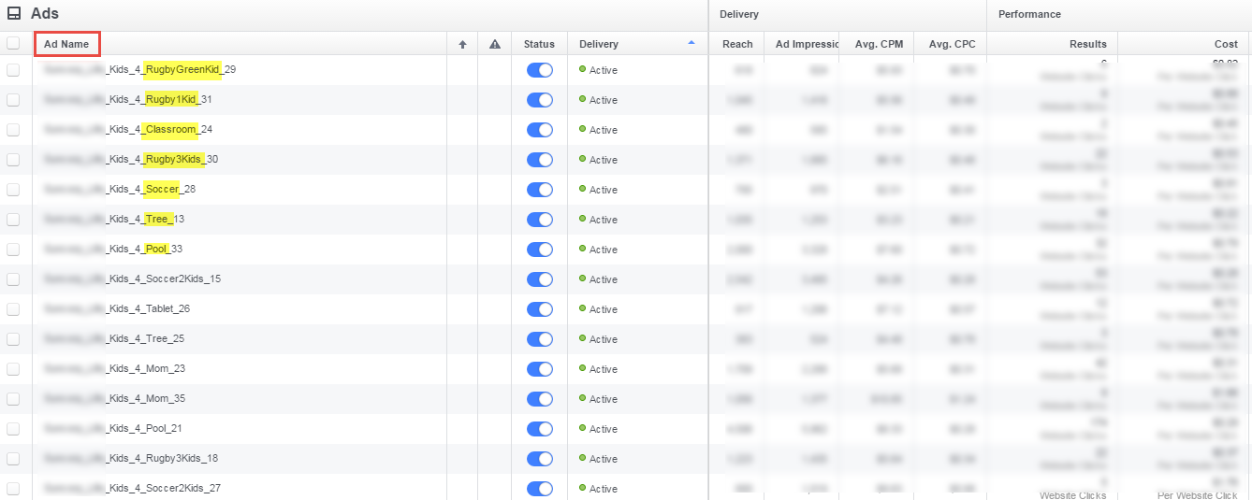The width and height of the screenshot is (1252, 500).
Task: Click the up arrow column header icon
Action: click(x=462, y=44)
